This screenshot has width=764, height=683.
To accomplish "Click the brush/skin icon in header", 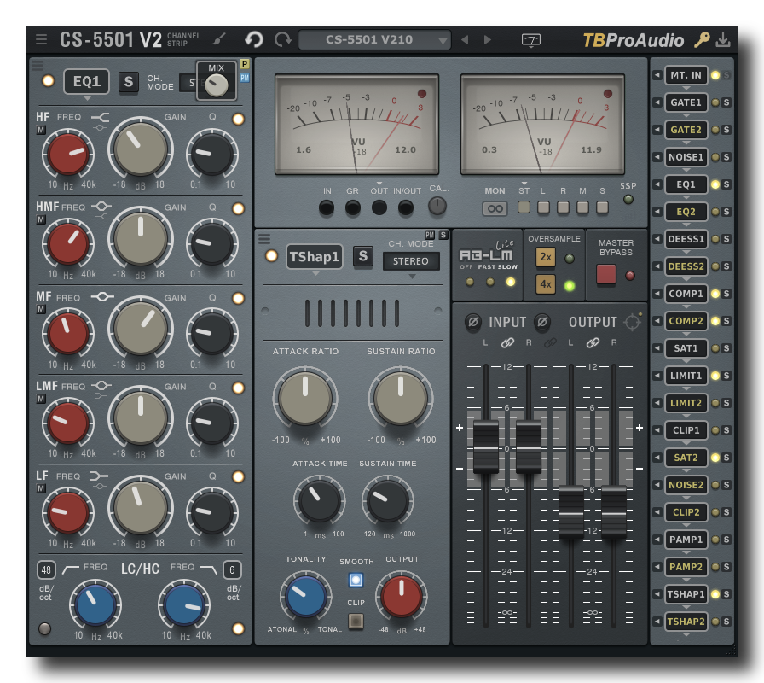I will [x=220, y=39].
